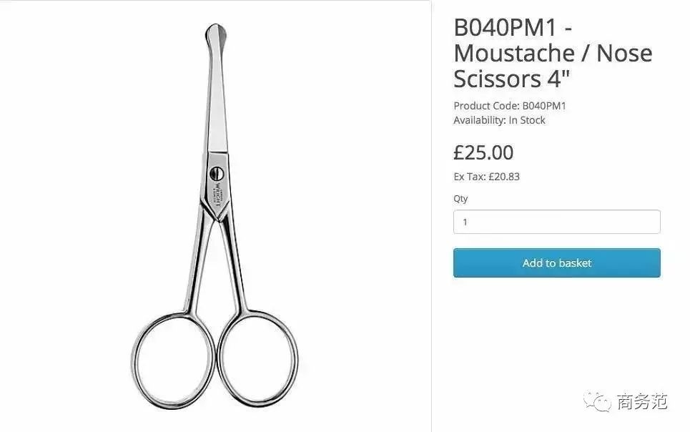690x432 pixels.
Task: Open the scissors product image
Action: tap(215, 216)
